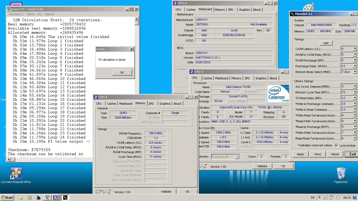
Task: Click OK in CPU-Z CPU window
Action: click(283, 166)
